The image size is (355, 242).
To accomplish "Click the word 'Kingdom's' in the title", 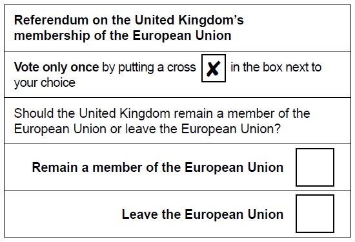I will (x=211, y=20).
